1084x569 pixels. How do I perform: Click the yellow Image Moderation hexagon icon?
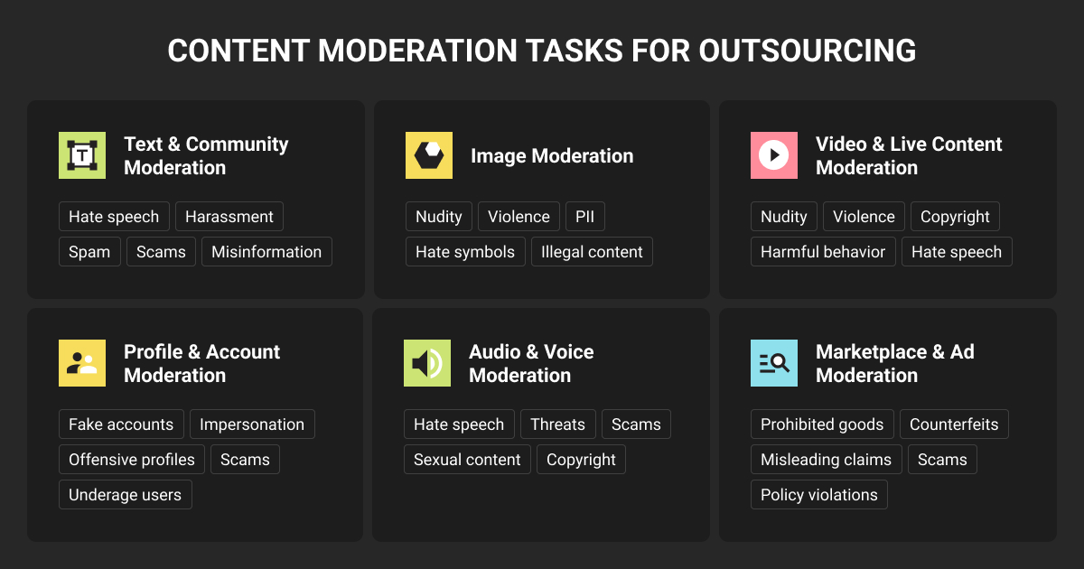pos(429,155)
